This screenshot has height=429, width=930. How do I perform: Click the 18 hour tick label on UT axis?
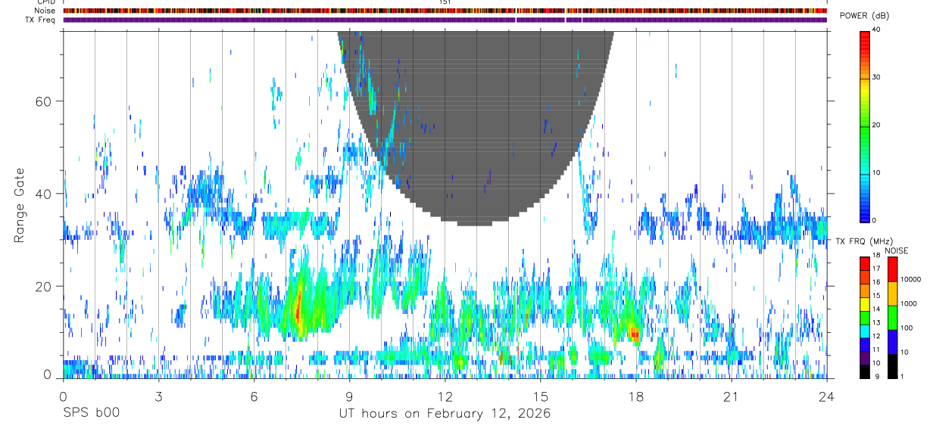635,397
